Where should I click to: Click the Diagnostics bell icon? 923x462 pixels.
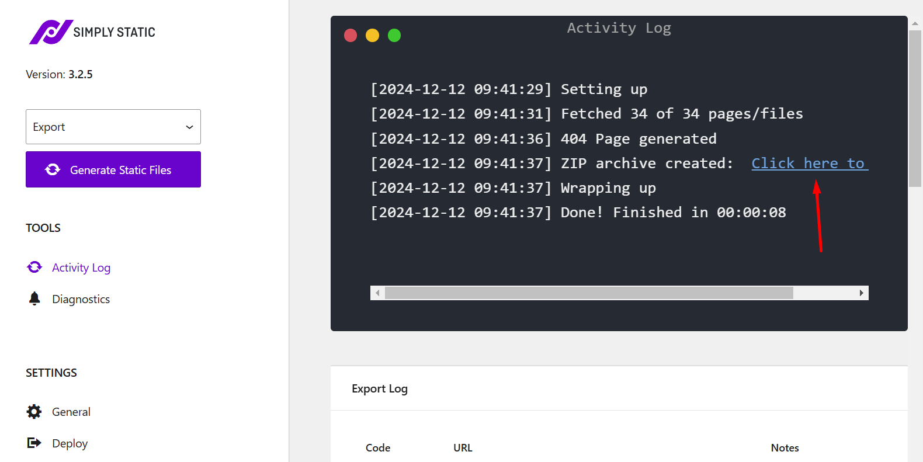point(34,299)
